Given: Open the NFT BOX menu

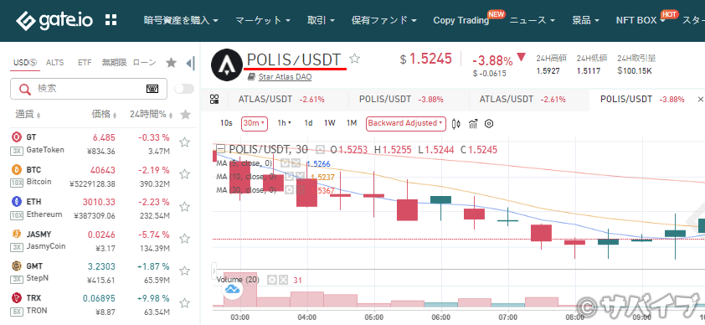Looking at the screenshot, I should tap(641, 20).
